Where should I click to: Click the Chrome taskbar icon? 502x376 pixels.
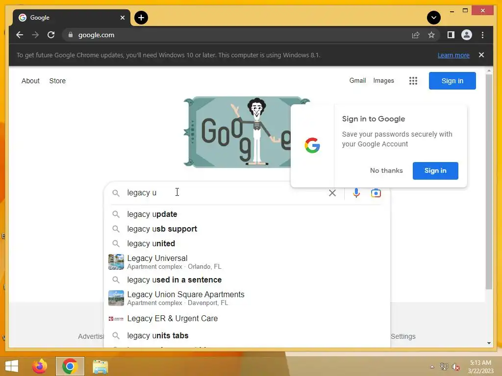[70, 366]
